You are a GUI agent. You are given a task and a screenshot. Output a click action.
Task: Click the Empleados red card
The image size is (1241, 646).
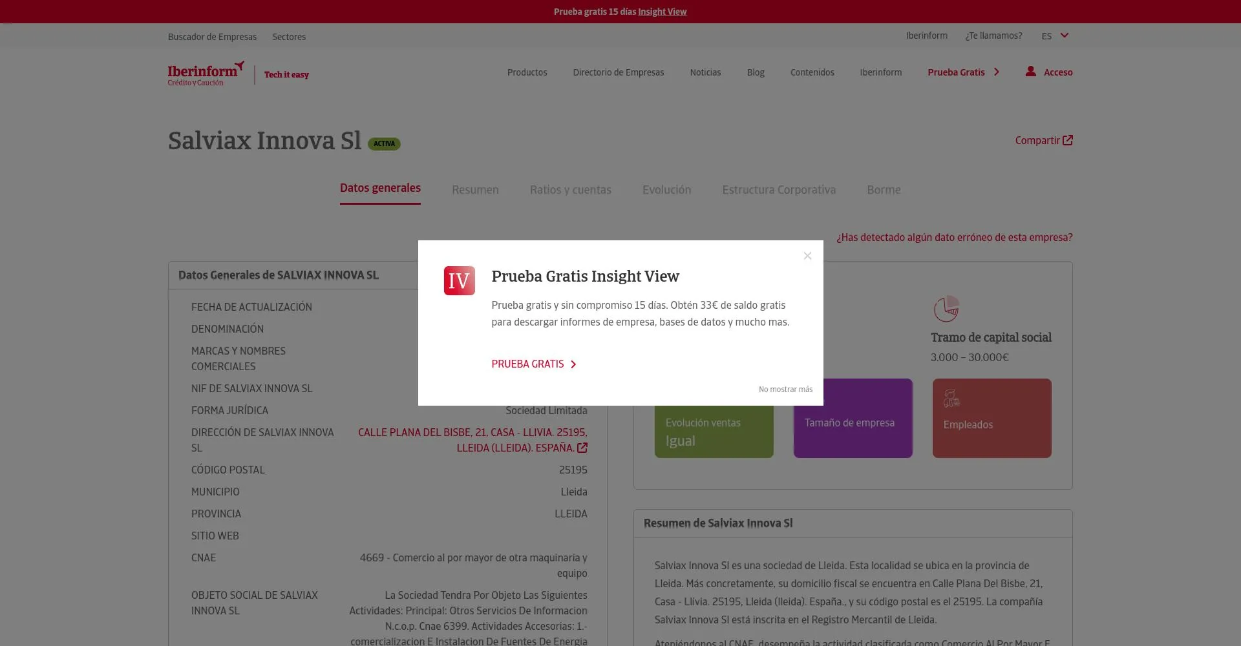(992, 418)
